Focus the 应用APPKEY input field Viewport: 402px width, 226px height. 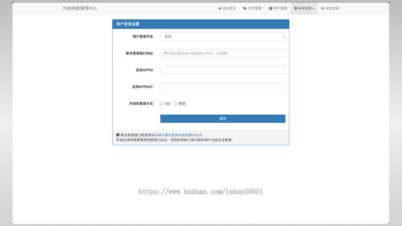223,87
